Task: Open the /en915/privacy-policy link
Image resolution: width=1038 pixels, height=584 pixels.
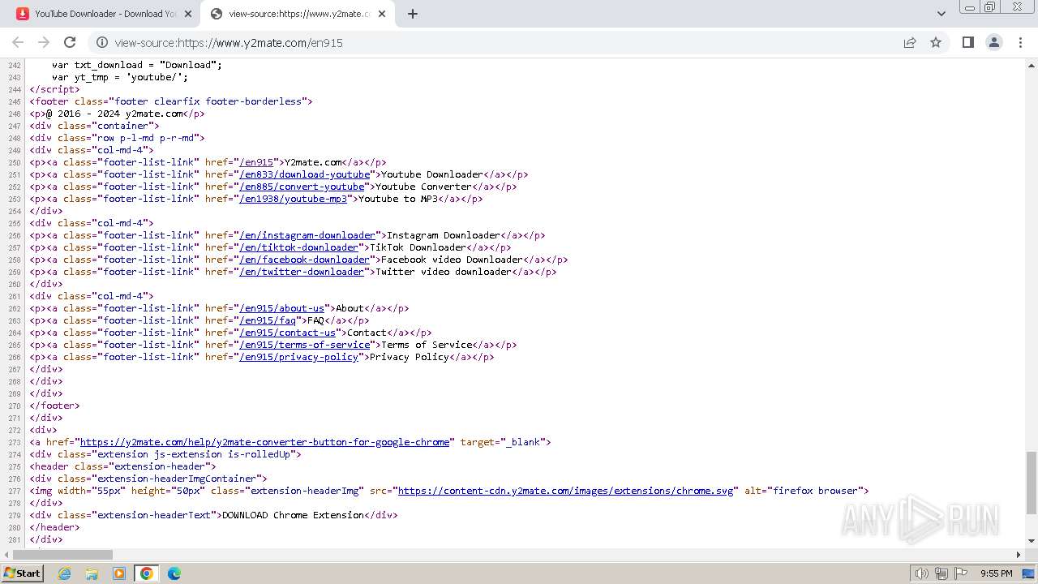Action: [298, 357]
